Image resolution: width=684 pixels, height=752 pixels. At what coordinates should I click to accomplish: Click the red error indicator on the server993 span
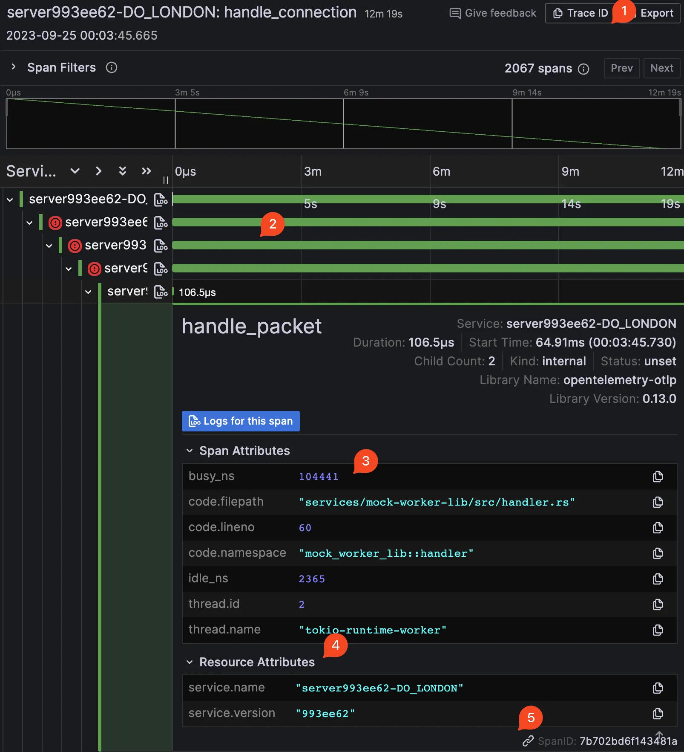(75, 246)
